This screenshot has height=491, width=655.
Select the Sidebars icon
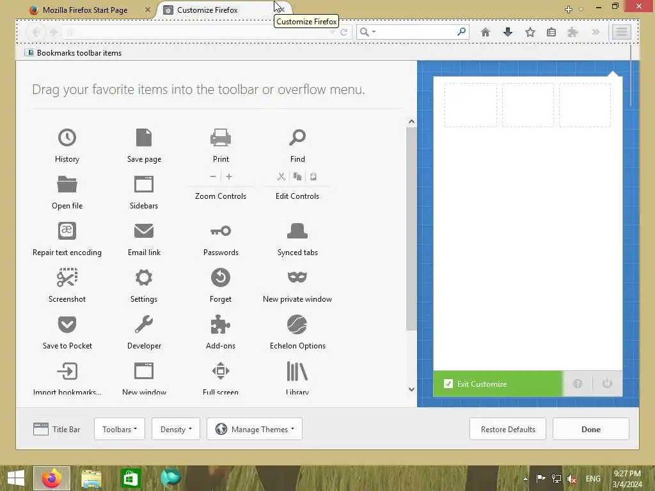[x=144, y=184]
